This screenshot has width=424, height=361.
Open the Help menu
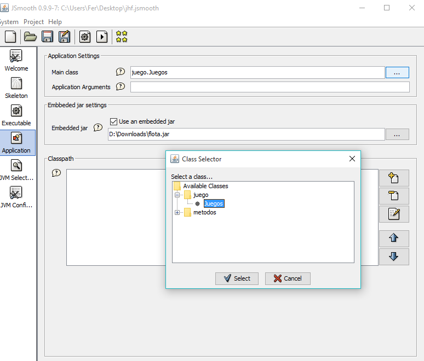pos(55,22)
